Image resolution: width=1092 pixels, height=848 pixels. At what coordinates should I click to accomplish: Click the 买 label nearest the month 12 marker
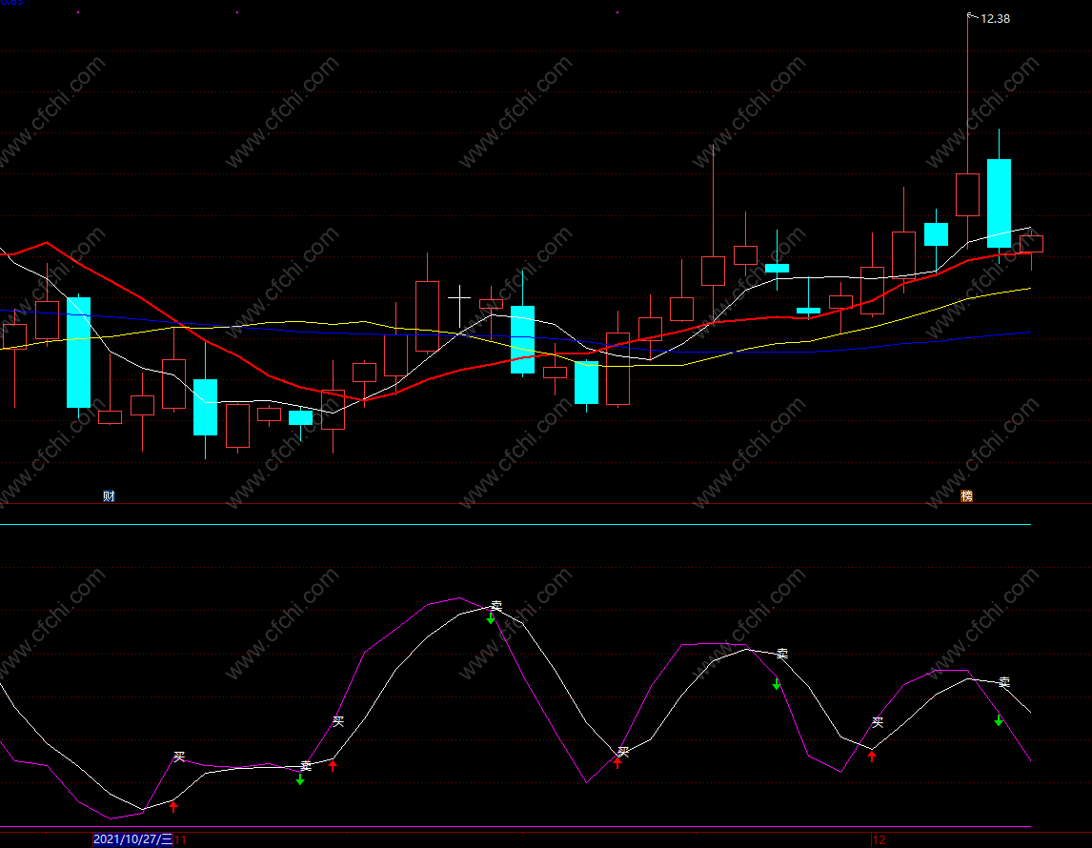tap(878, 722)
